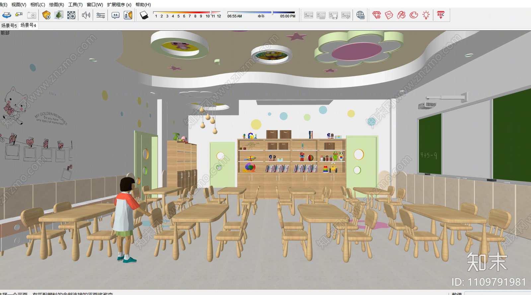Click the 06:55 AM label on the time slider
This screenshot has width=531, height=295.
coord(235,16)
